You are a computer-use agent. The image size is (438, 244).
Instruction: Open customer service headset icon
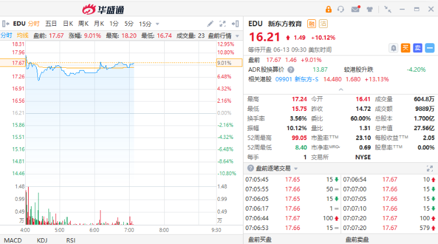tap(340, 9)
